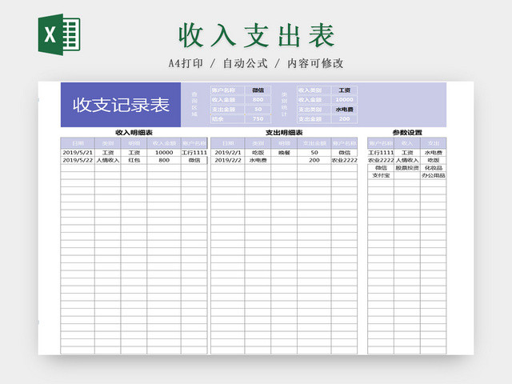512x384 pixels.
Task: Click income table date cell 2019/5/22
Action: tap(78, 160)
